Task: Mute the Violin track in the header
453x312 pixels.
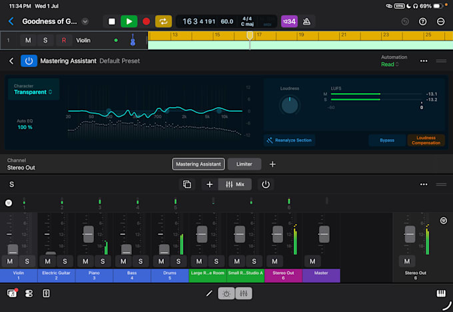Action: coord(28,41)
